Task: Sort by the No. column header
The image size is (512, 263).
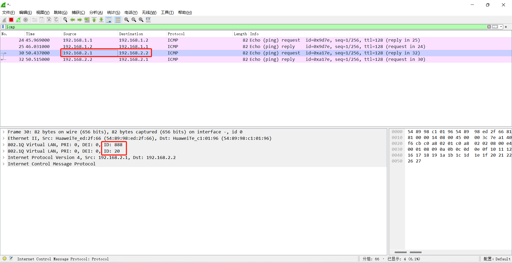Action: [x=13, y=34]
